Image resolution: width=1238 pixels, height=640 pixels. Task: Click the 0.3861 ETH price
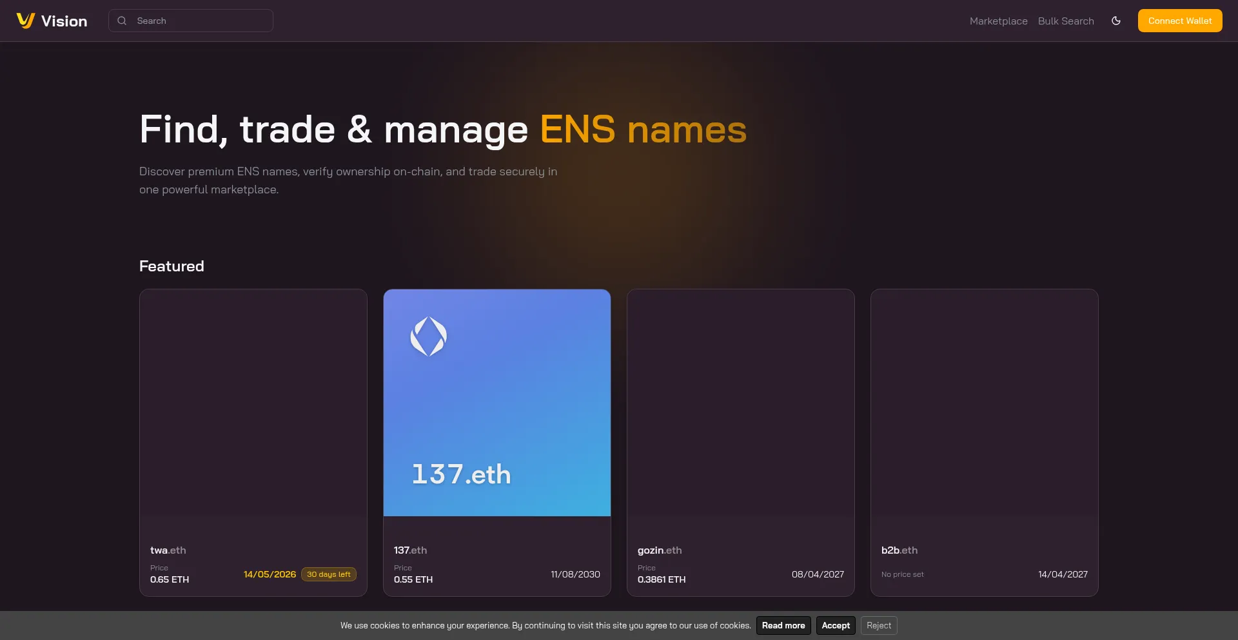[662, 579]
